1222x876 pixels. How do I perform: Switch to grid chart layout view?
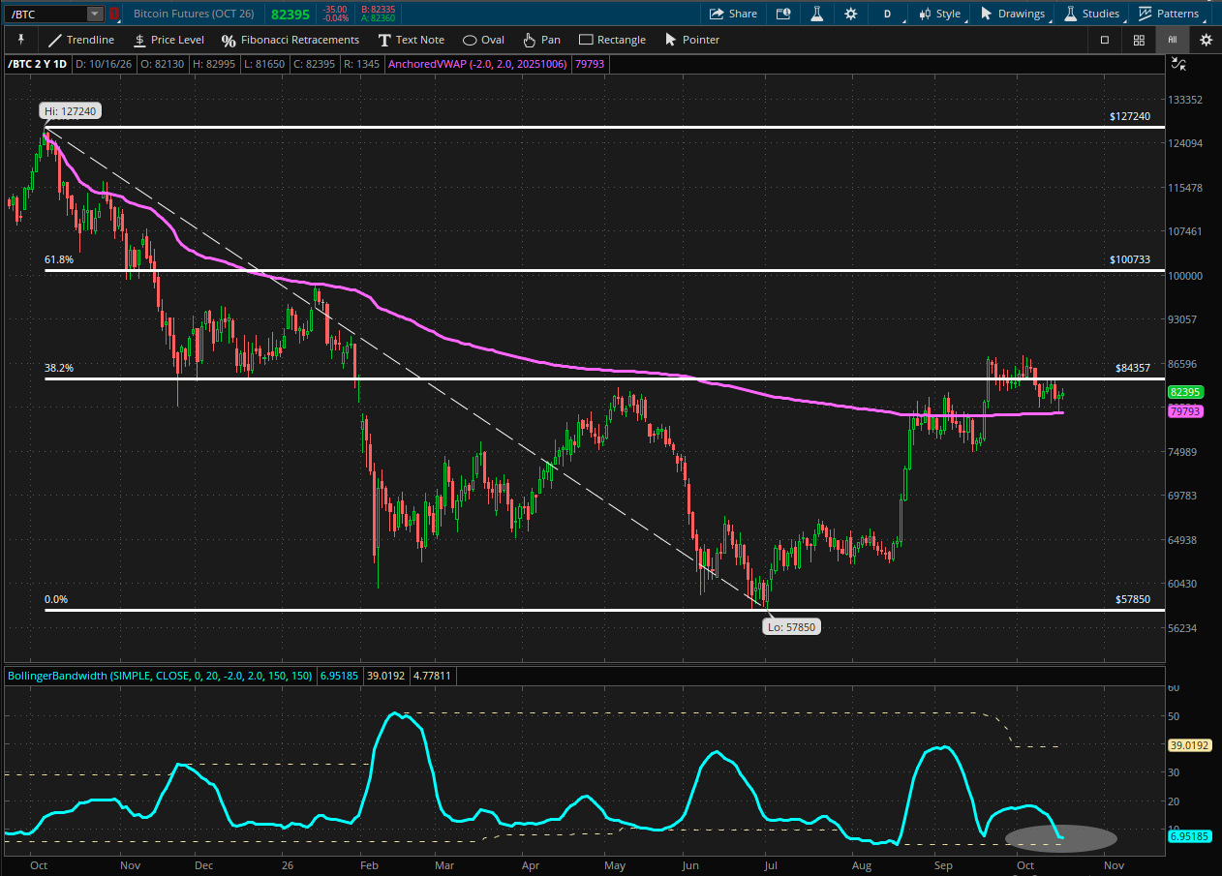[x=1139, y=40]
